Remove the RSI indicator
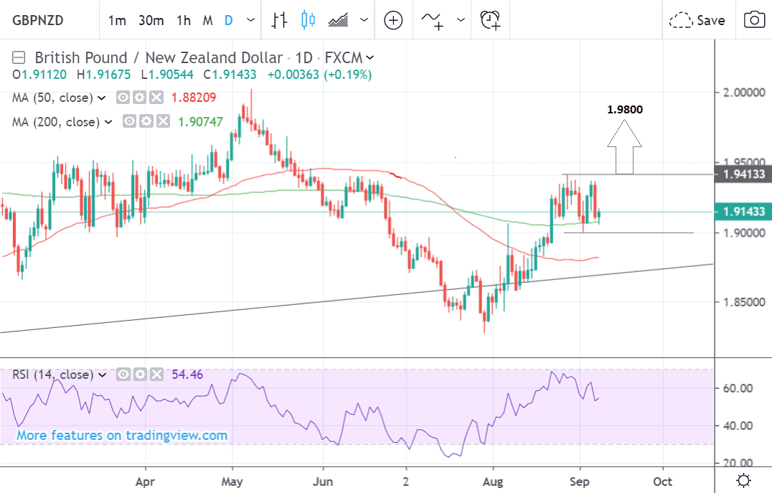The width and height of the screenshot is (772, 493). coord(156,375)
